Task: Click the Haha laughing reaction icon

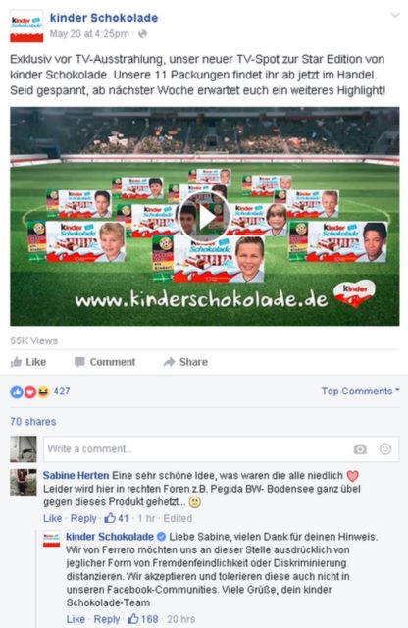Action: [x=43, y=392]
